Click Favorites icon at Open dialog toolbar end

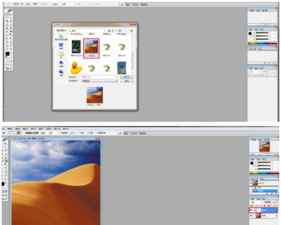click(x=131, y=31)
